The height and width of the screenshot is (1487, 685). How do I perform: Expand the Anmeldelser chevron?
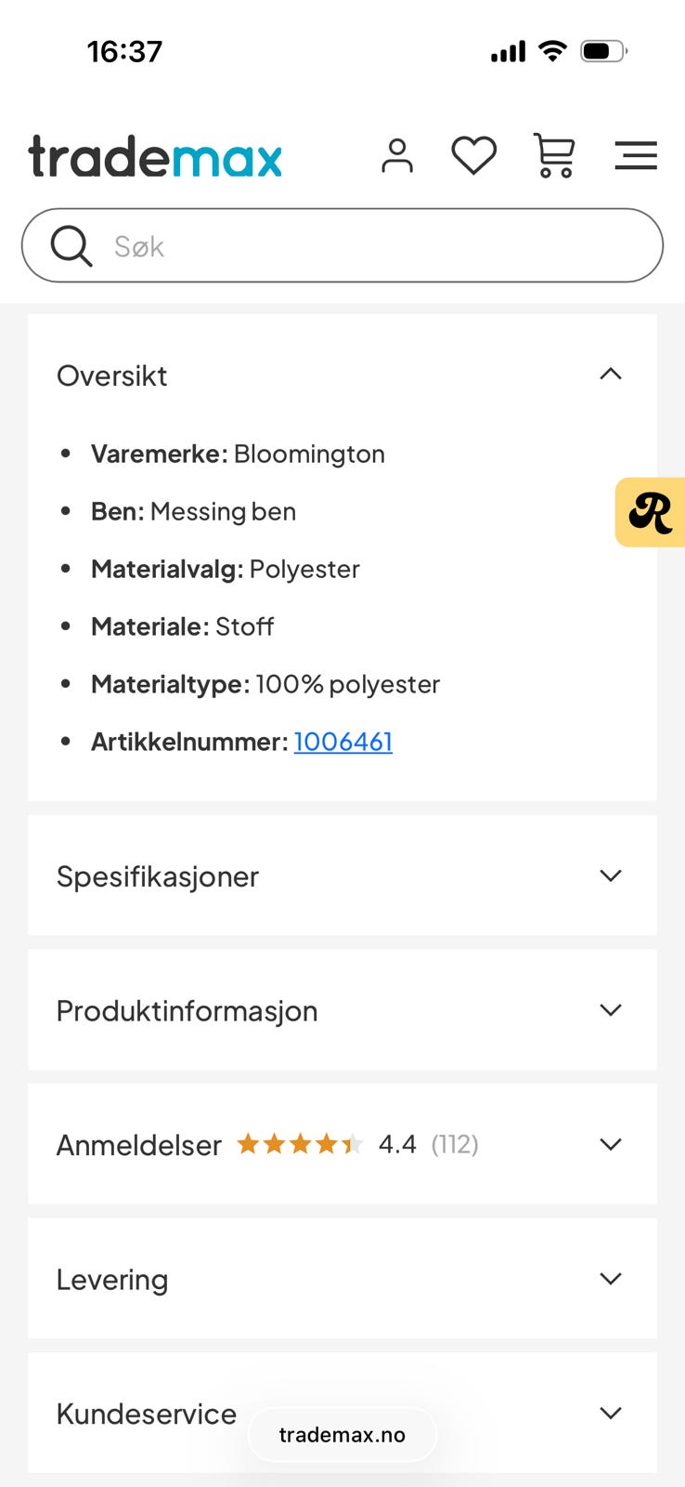[x=610, y=1144]
